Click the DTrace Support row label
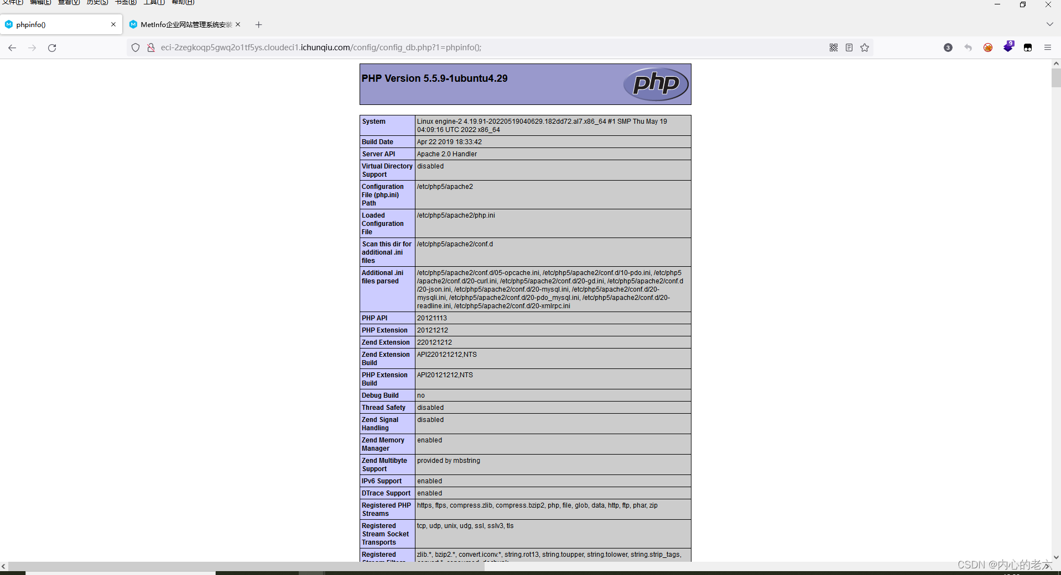 (x=386, y=493)
